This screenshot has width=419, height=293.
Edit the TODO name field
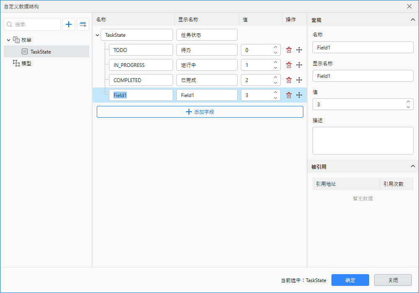[x=141, y=50]
